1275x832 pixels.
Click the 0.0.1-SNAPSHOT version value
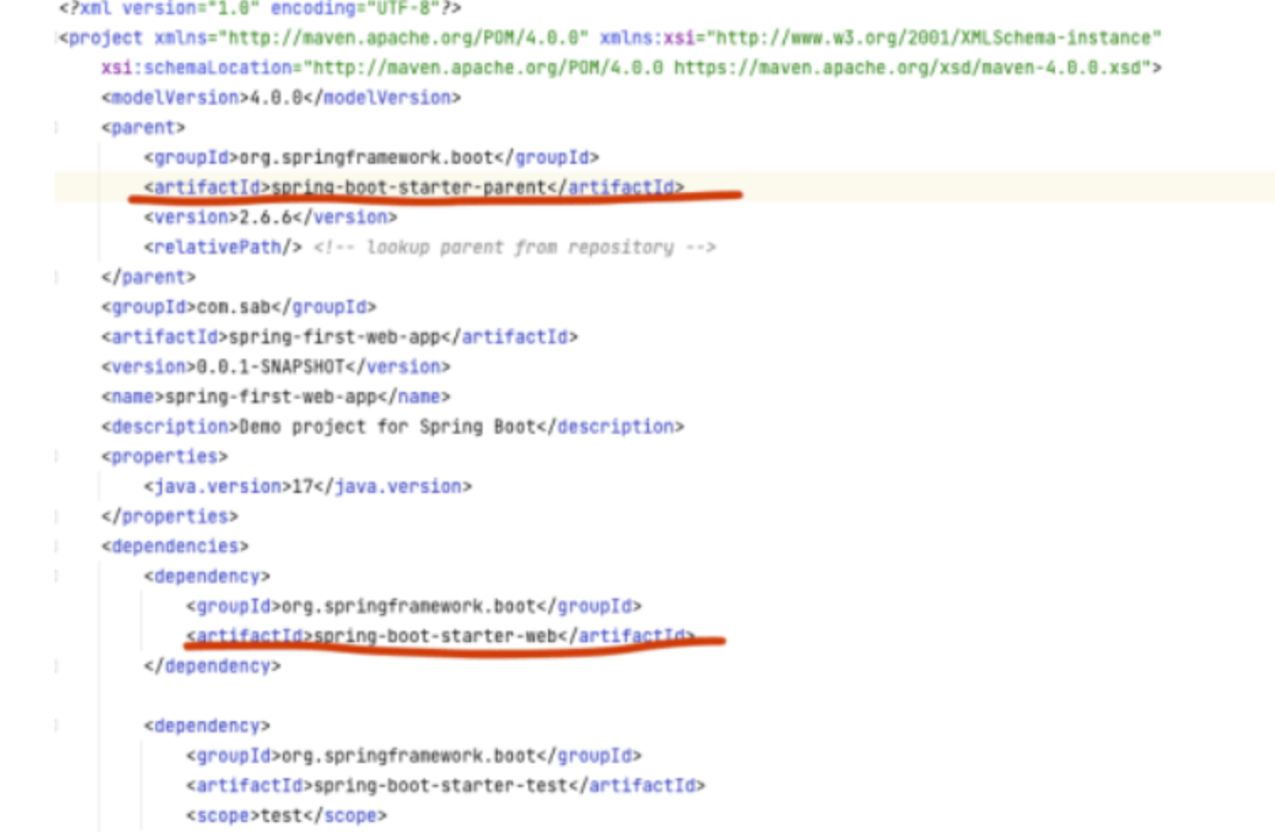tap(270, 367)
